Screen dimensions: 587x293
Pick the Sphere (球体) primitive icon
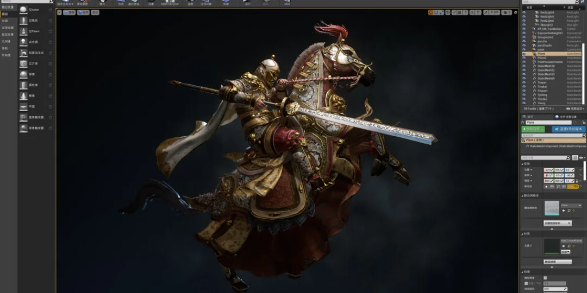pos(23,74)
